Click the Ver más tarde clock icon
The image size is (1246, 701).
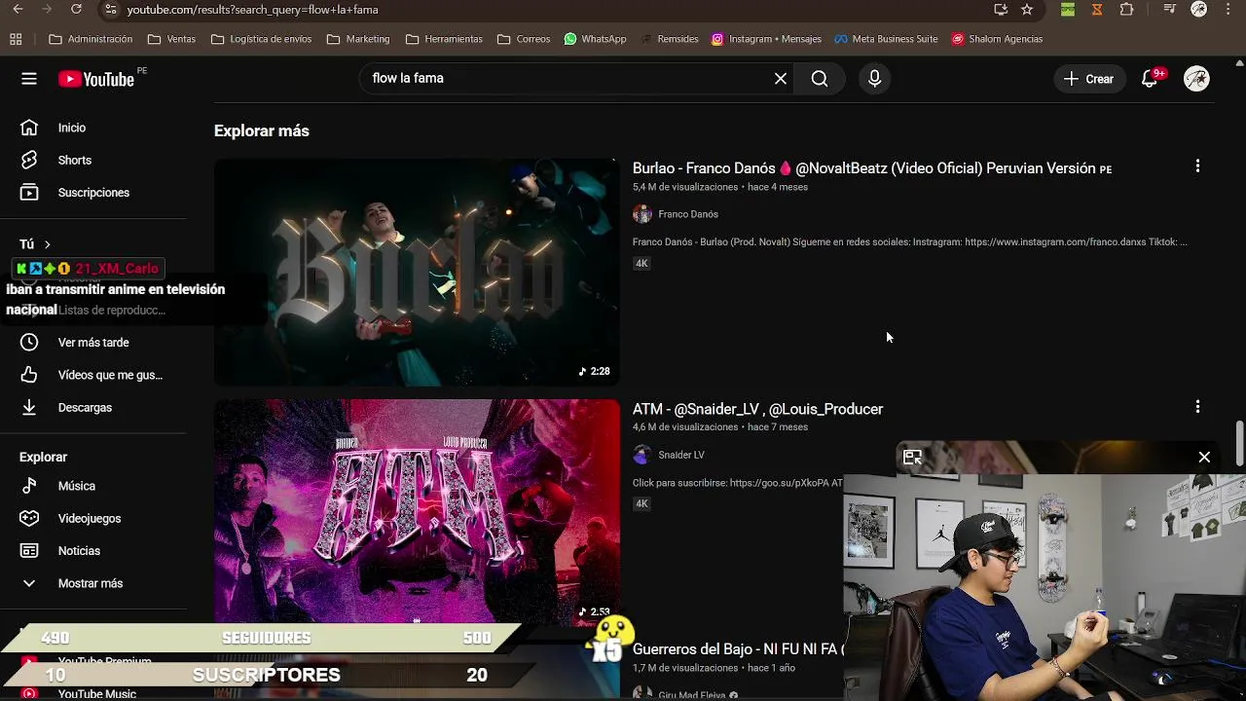coord(29,343)
